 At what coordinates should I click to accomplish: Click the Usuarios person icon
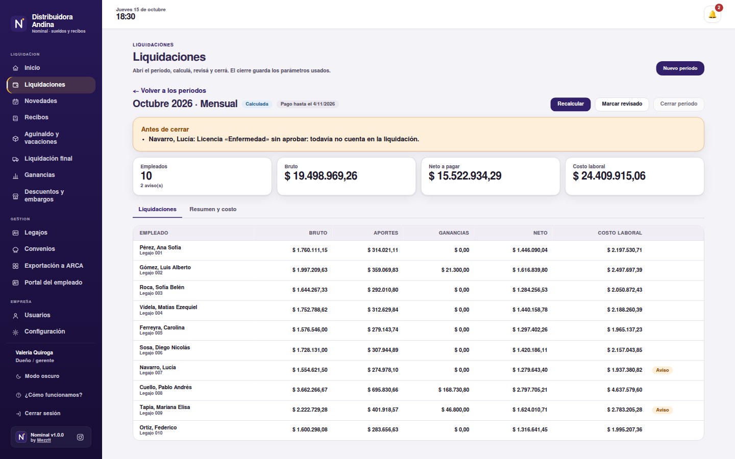coord(15,316)
